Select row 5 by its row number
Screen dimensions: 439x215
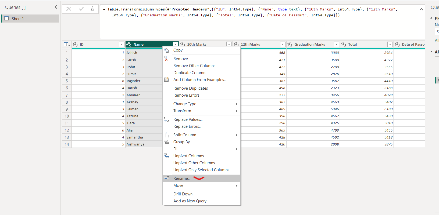67,81
